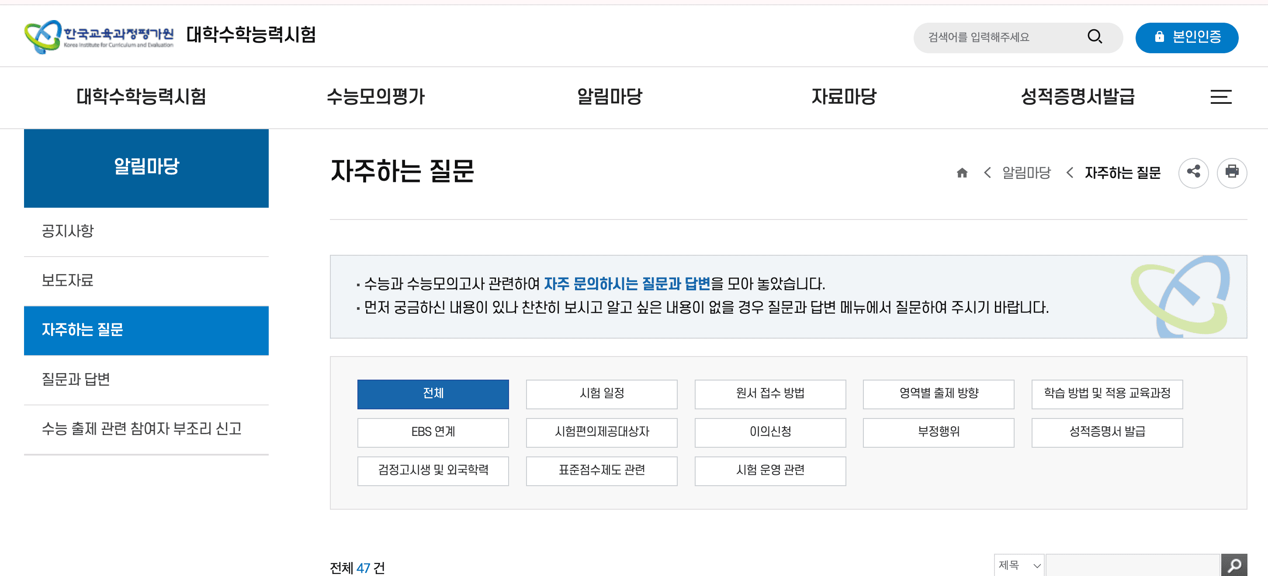Open the 자료마당 top menu
The height and width of the screenshot is (576, 1268).
(x=844, y=96)
